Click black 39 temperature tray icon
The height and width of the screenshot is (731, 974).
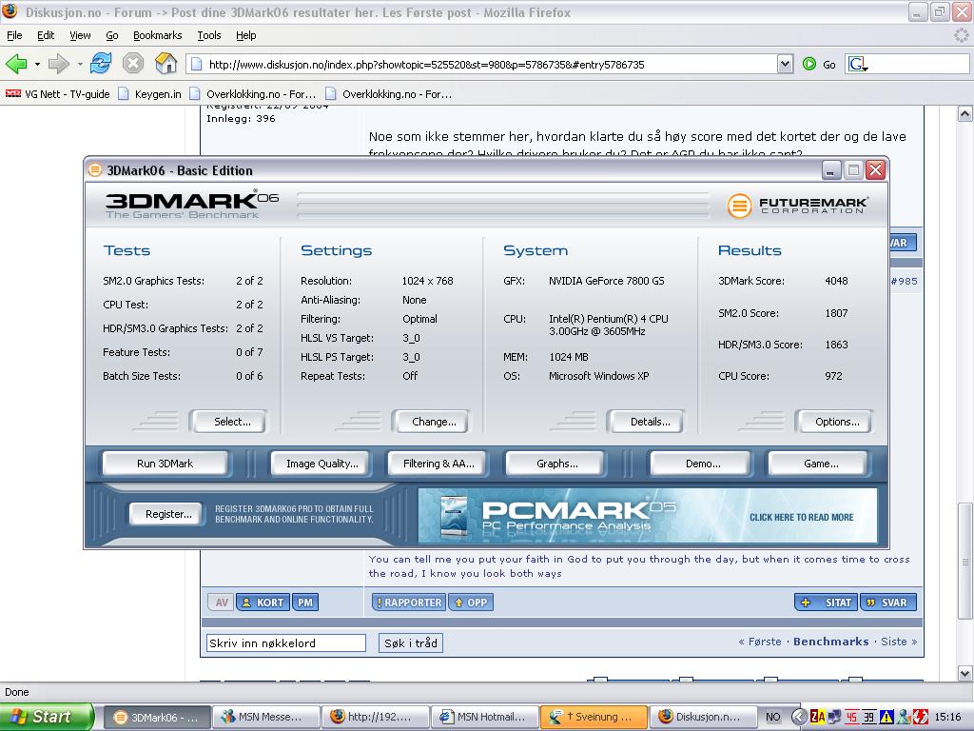pyautogui.click(x=868, y=717)
